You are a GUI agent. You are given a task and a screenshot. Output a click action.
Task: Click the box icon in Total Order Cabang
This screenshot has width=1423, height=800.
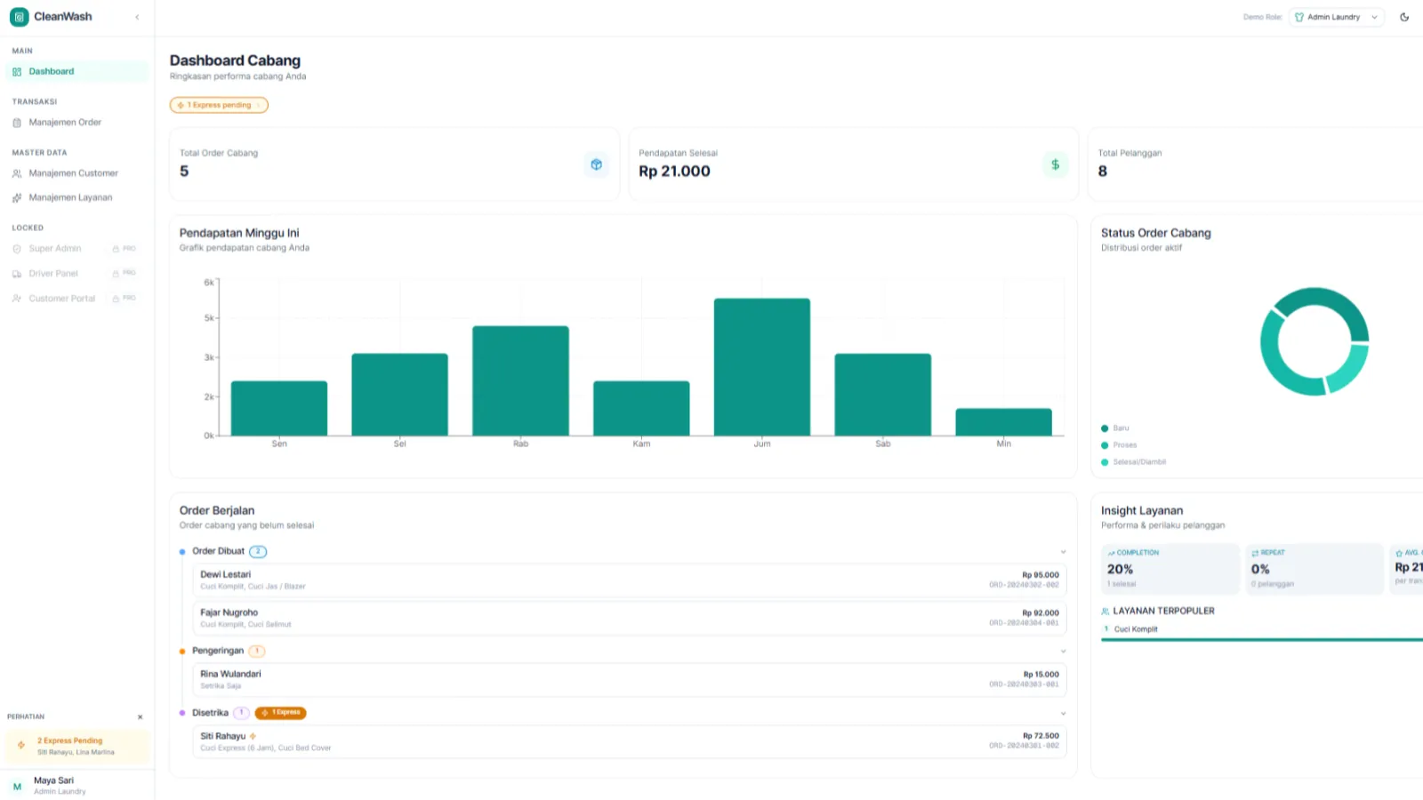(597, 164)
